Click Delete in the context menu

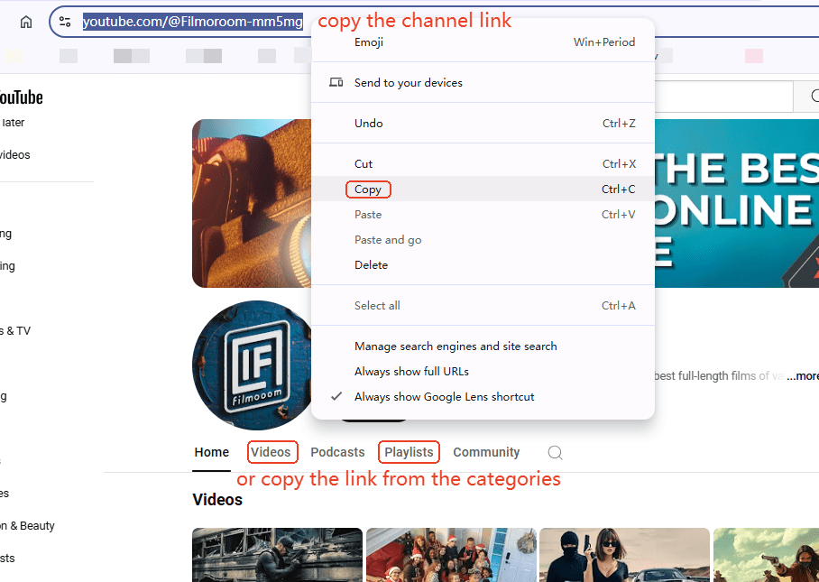[x=371, y=265]
